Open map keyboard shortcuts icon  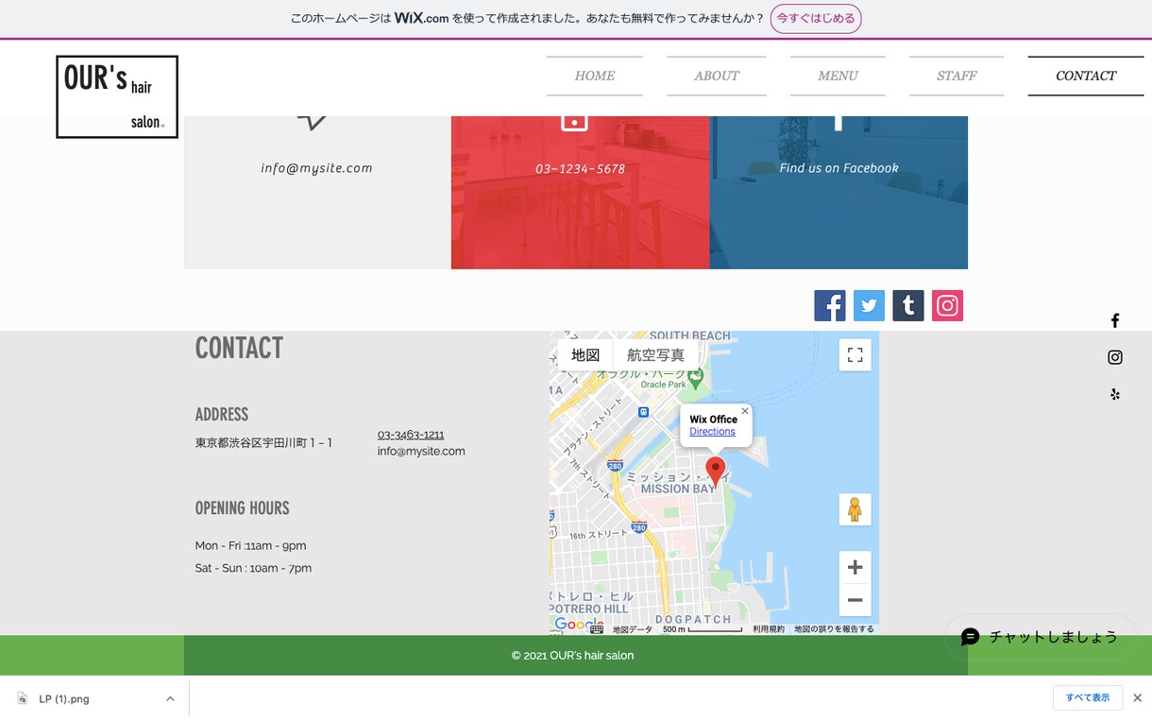point(597,629)
